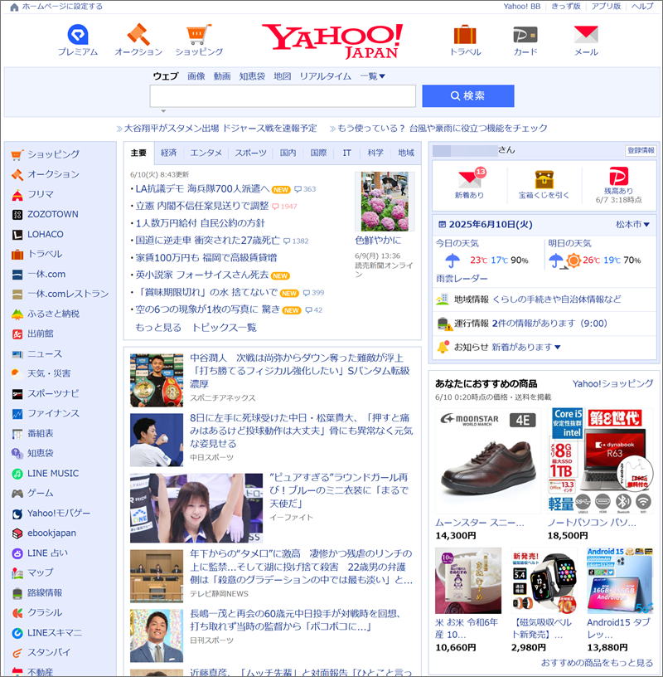The width and height of the screenshot is (663, 677).
Task: Open the Travel suitcase icon in header
Action: pyautogui.click(x=465, y=35)
